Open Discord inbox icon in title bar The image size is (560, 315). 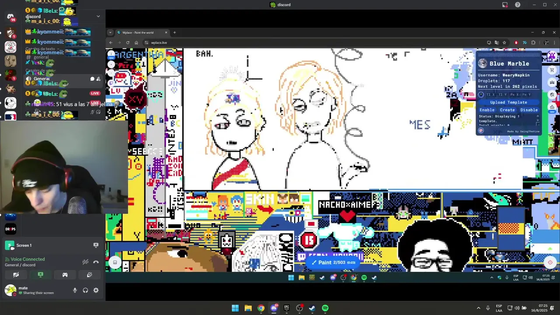point(505,5)
